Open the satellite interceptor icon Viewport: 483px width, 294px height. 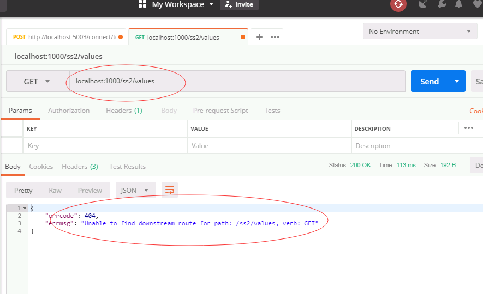pyautogui.click(x=423, y=4)
